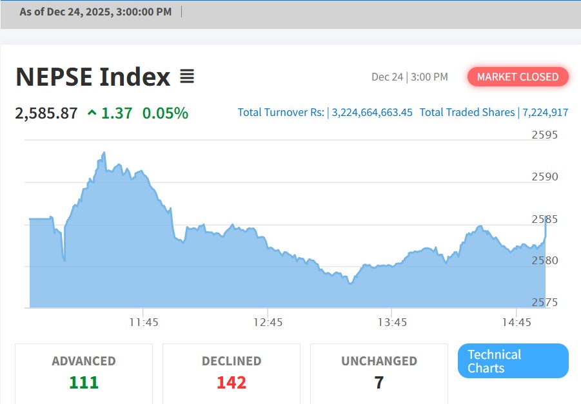Viewport: 581px width, 404px height.
Task: Open Technical Charts
Action: pyautogui.click(x=513, y=361)
